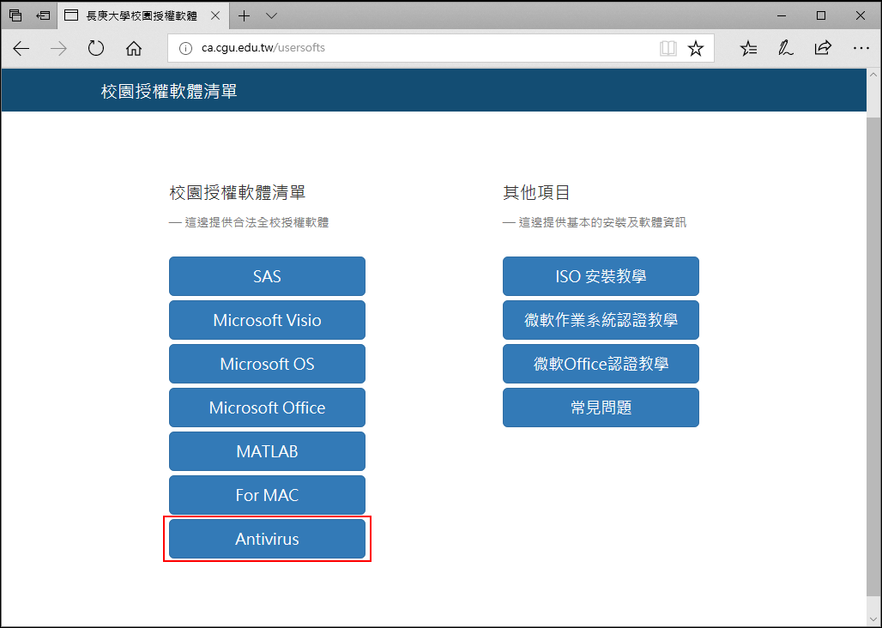Maximize the browser window

coord(821,15)
